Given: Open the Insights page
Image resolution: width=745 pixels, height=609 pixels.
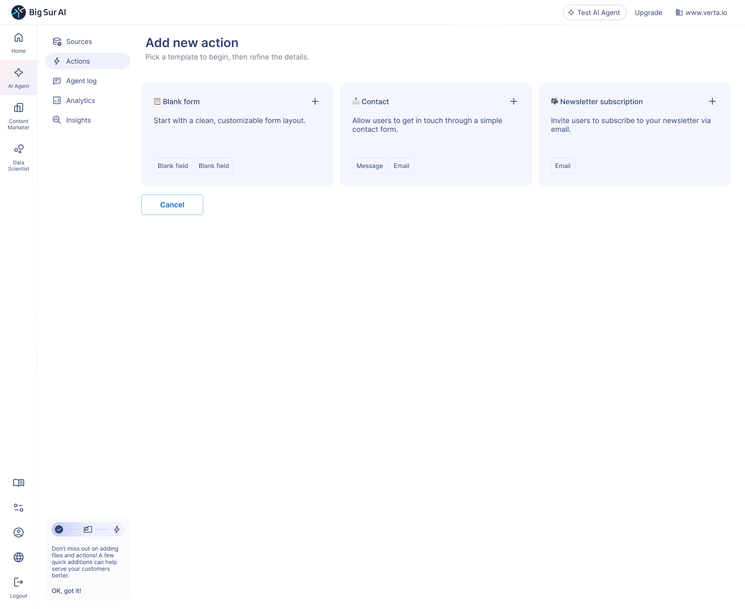Looking at the screenshot, I should [x=78, y=120].
